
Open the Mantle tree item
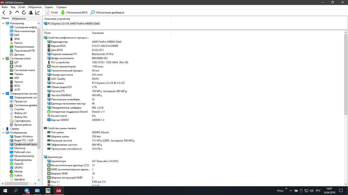[x=16, y=172]
